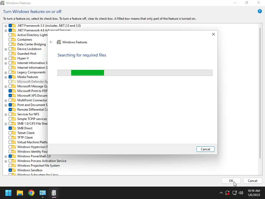This screenshot has height=199, width=265.
Task: Close the Searching for required files dialog
Action: (214, 34)
